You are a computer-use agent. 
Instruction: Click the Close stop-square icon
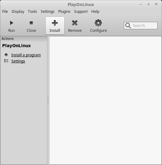(31, 23)
